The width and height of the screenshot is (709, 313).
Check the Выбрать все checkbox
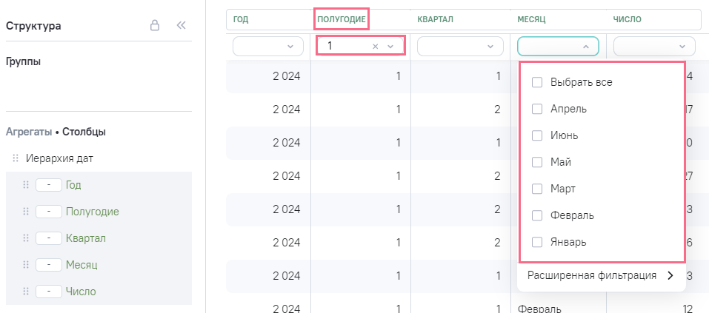537,82
